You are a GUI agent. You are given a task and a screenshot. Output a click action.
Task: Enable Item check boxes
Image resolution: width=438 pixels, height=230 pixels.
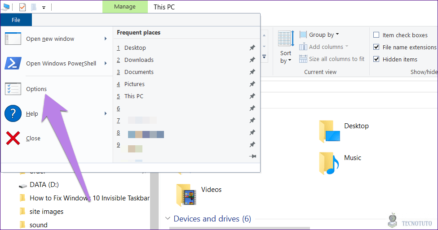click(x=376, y=35)
